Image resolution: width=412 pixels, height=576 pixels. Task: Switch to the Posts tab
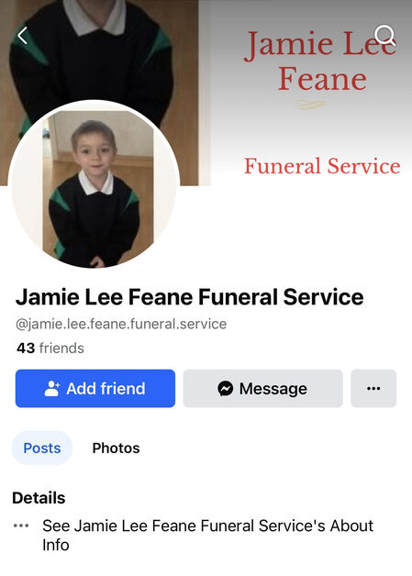(x=42, y=448)
